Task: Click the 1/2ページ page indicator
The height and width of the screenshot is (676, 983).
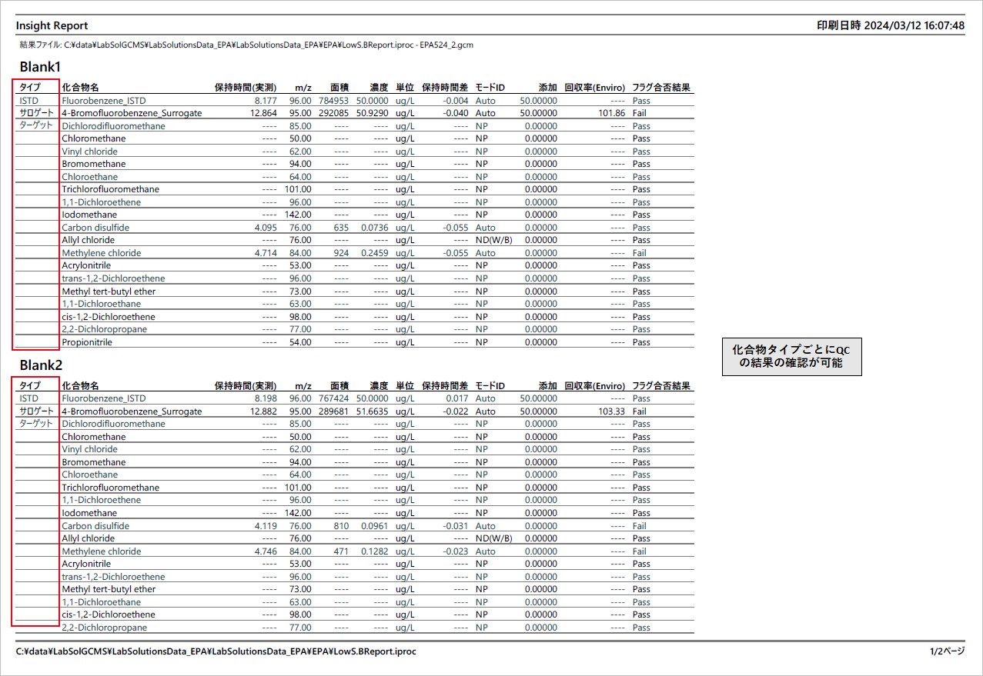Action: pyautogui.click(x=947, y=651)
